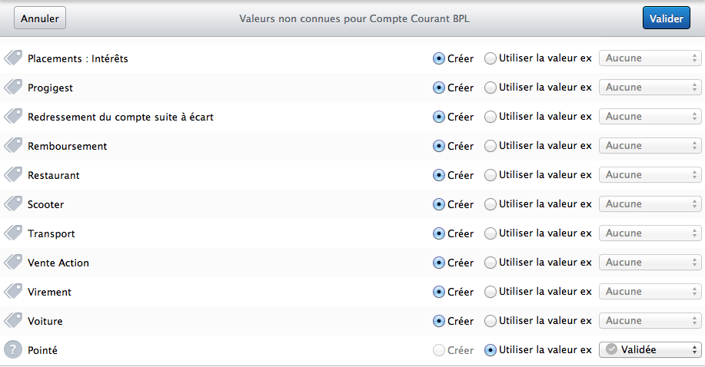Click the tag icon beside Scooter
Screen dimensions: 705x367
point(13,204)
